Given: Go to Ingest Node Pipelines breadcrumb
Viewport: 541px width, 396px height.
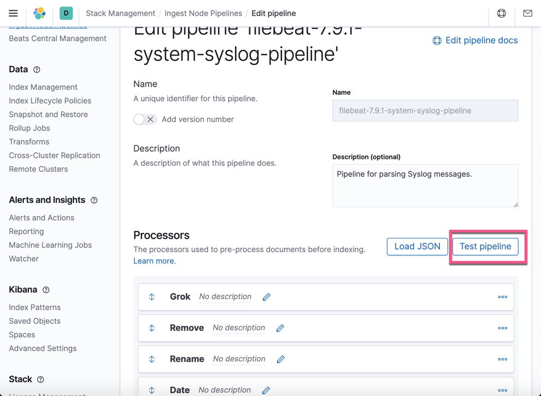Looking at the screenshot, I should [x=203, y=13].
